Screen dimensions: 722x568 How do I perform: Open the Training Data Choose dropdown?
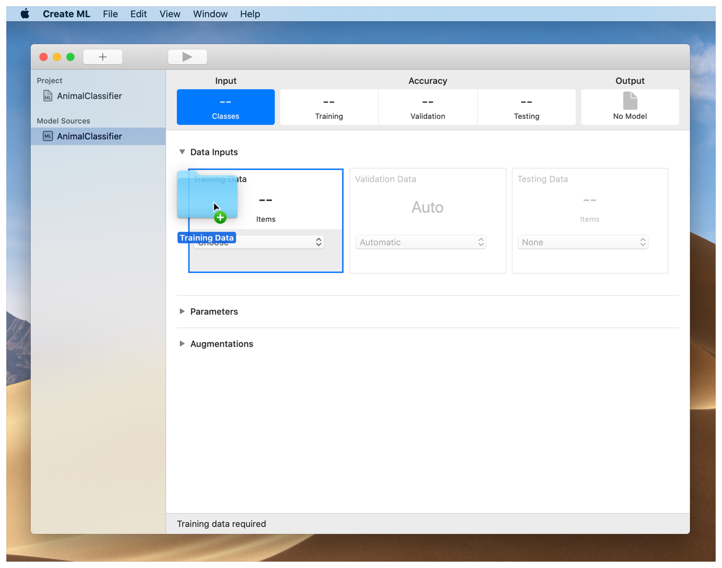pyautogui.click(x=259, y=242)
